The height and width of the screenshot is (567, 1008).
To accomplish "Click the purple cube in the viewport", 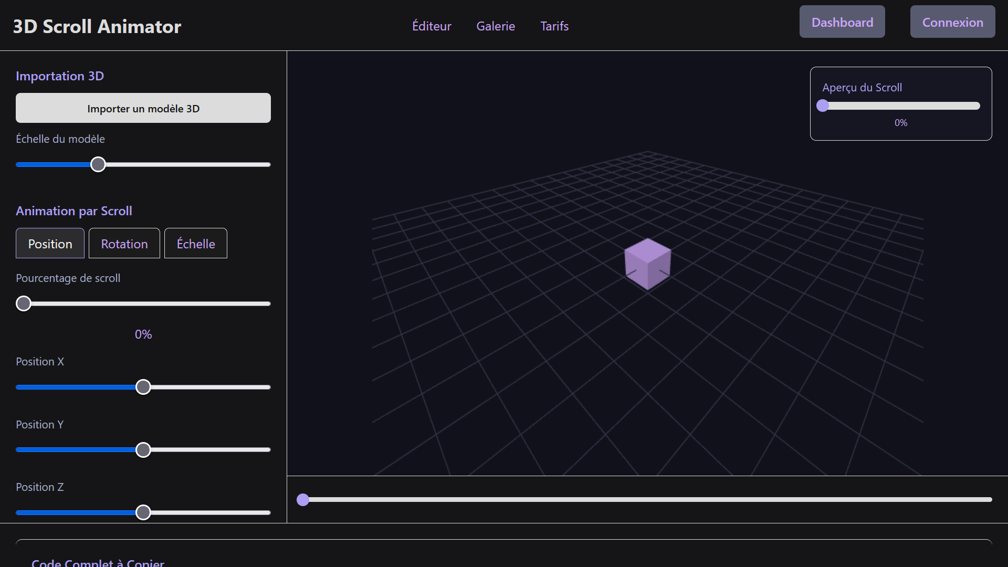I will pos(647,264).
